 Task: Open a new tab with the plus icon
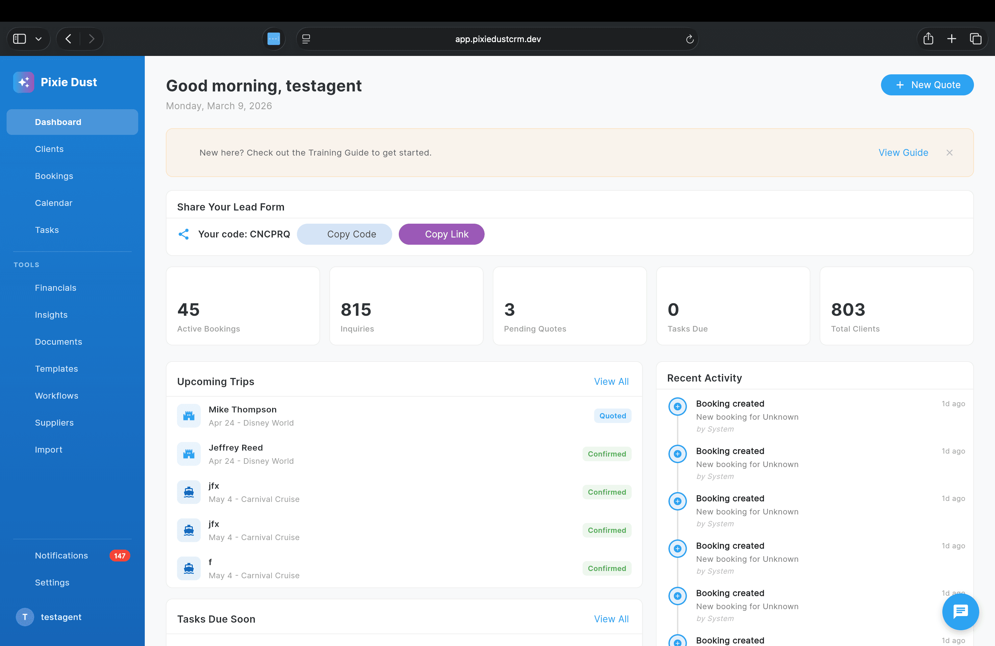click(952, 39)
